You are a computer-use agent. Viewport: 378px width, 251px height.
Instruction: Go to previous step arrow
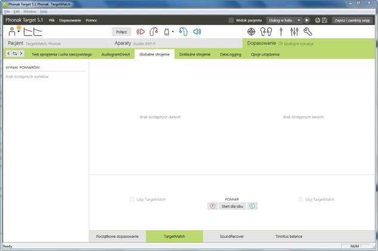click(8, 54)
